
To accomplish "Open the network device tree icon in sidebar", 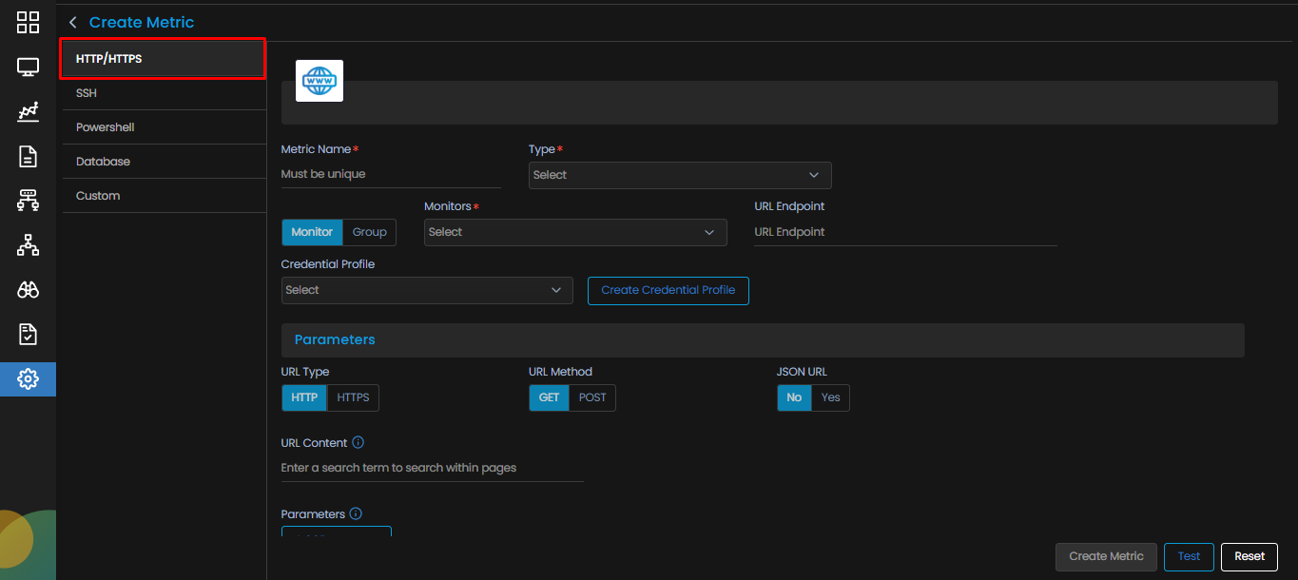I will (x=28, y=201).
